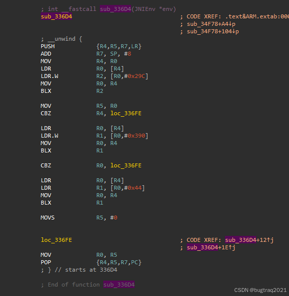Viewport: 289px width, 296px height.
Task: Select the MOV R5, R0 instruction
Action: tap(79, 106)
